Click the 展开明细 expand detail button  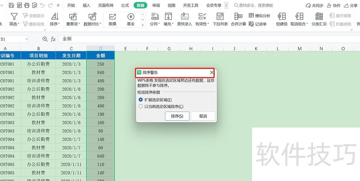click(x=340, y=16)
